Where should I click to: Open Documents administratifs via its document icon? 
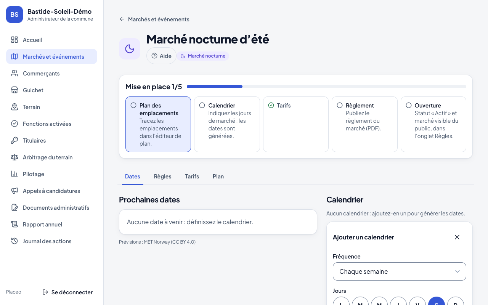tap(14, 207)
